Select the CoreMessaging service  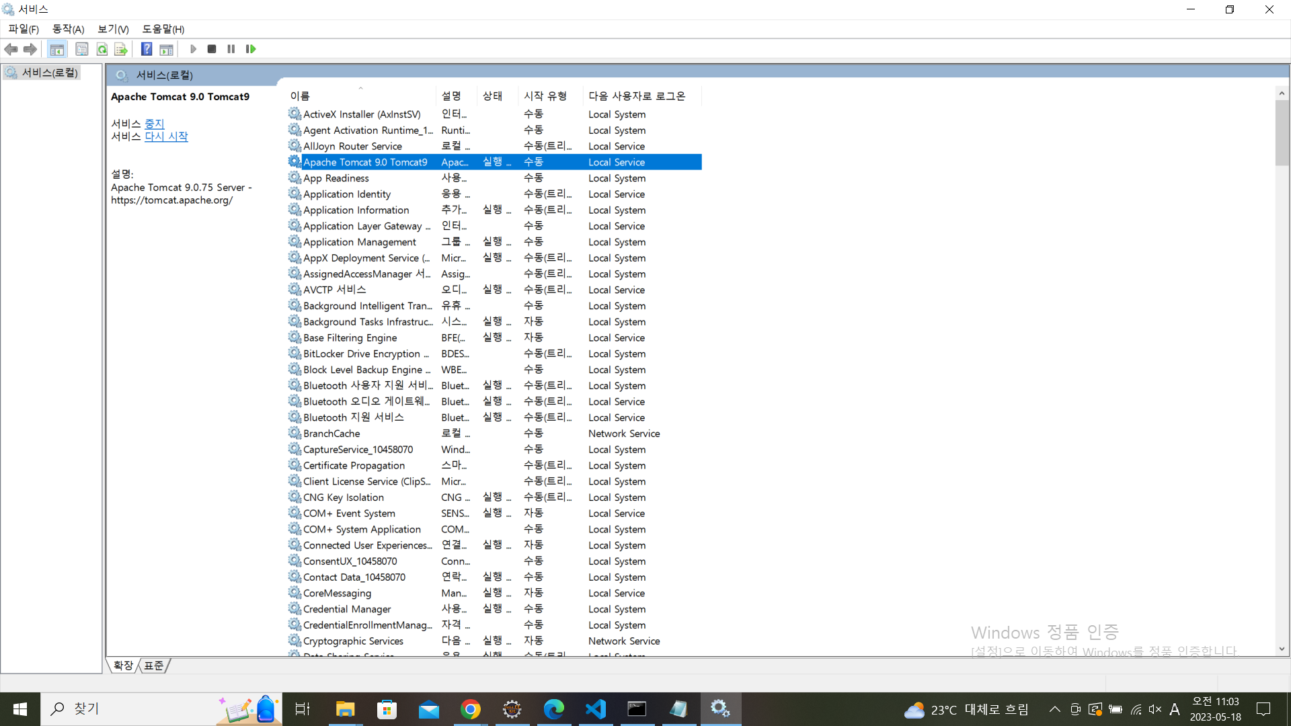(x=494, y=593)
